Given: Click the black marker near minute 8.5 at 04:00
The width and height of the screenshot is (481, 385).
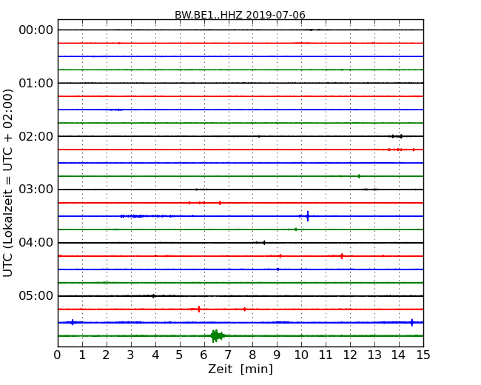Looking at the screenshot, I should click(x=264, y=243).
